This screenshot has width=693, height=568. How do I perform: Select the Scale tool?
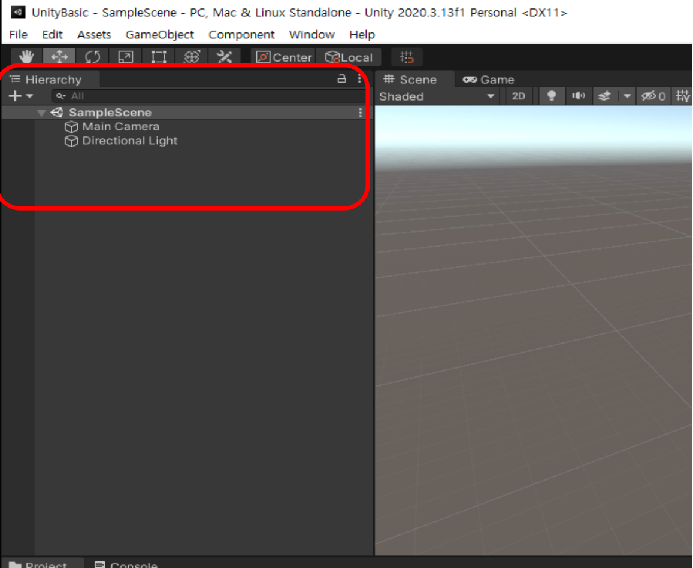click(x=126, y=57)
